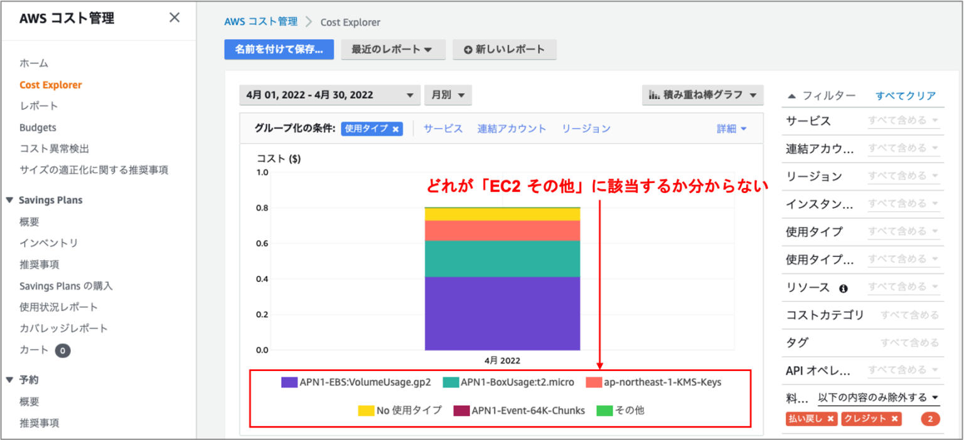This screenshot has height=440, width=964.
Task: Click the purple bar segment in chart
Action: point(502,313)
